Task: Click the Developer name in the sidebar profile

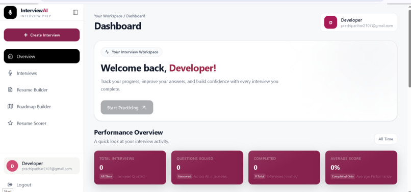Action: [33, 164]
